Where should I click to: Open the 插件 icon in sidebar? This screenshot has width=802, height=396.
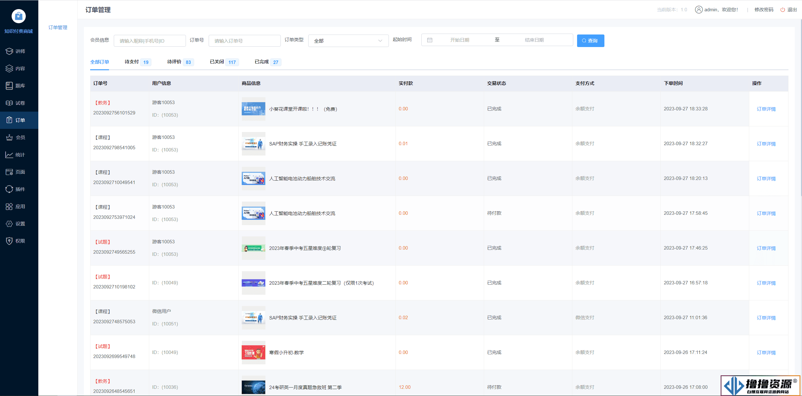(x=9, y=189)
